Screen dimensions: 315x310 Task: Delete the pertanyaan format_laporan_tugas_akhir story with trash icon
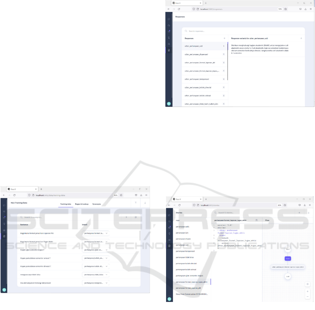(256, 220)
